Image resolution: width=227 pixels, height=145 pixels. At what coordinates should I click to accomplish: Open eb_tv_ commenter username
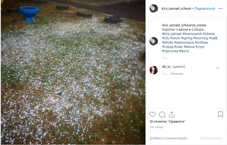(x=167, y=67)
